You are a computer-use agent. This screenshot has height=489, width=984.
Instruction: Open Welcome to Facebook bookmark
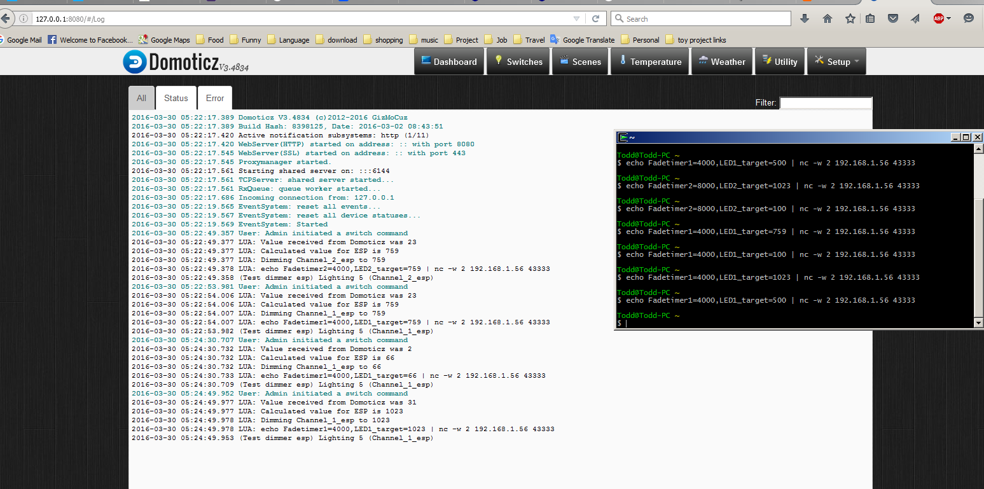(90, 39)
